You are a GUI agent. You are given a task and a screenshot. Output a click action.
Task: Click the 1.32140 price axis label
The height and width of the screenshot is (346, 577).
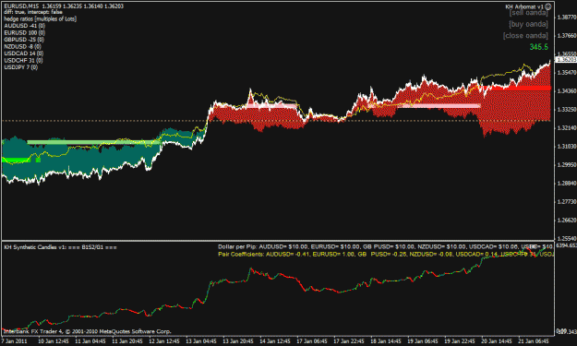(567, 127)
